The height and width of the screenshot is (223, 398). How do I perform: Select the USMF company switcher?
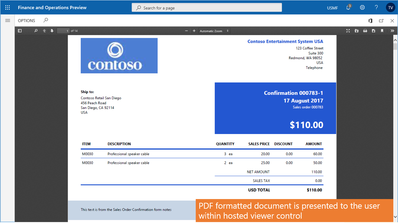point(332,7)
